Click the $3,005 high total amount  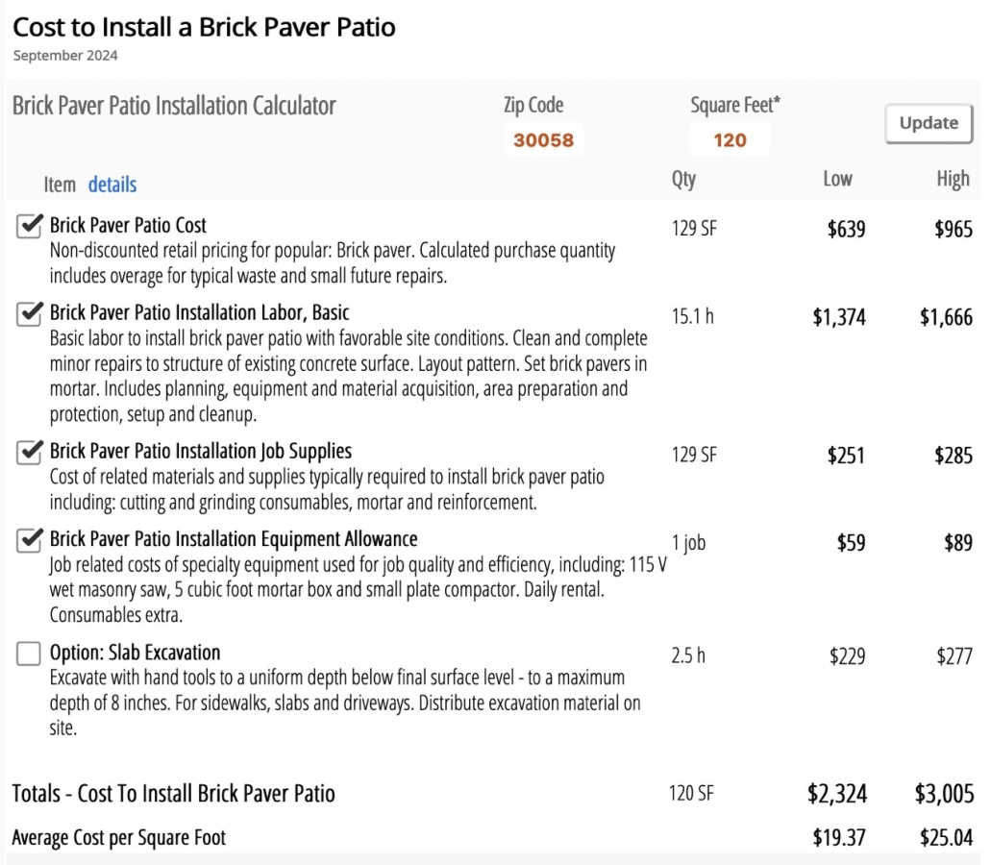(x=944, y=794)
